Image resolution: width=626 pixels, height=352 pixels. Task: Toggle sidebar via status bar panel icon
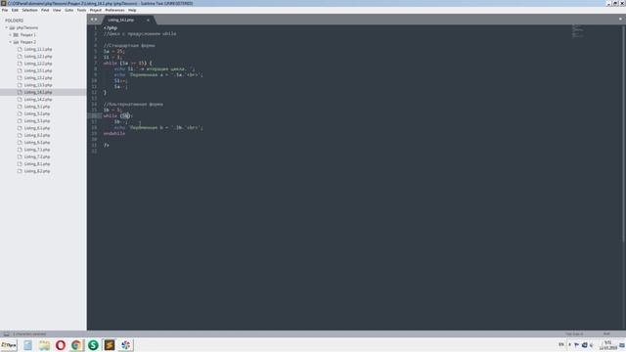click(x=6, y=334)
